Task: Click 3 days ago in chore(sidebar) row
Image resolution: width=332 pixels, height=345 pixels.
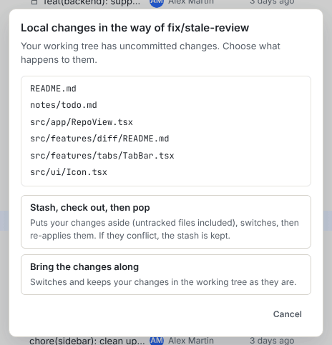Action: tap(272, 341)
